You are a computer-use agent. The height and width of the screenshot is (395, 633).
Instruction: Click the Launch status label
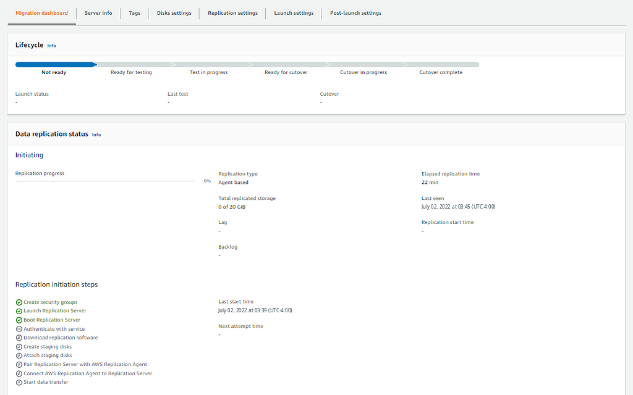click(32, 94)
